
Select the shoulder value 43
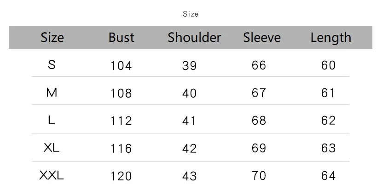click(x=189, y=176)
